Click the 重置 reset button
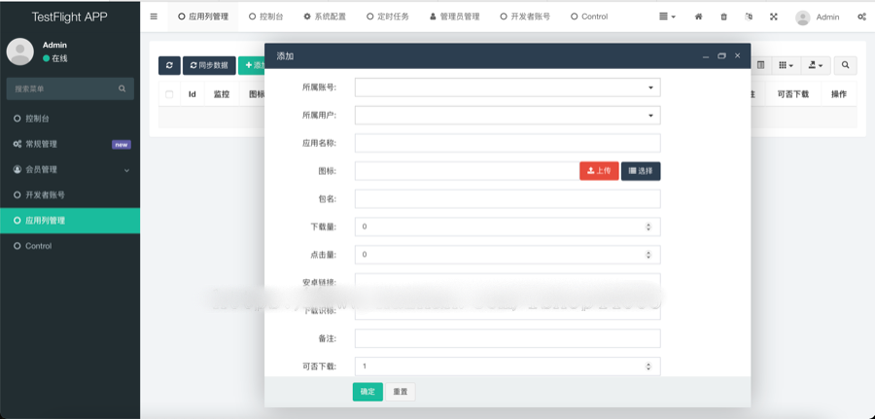Screen dimensions: 875x419 point(400,392)
